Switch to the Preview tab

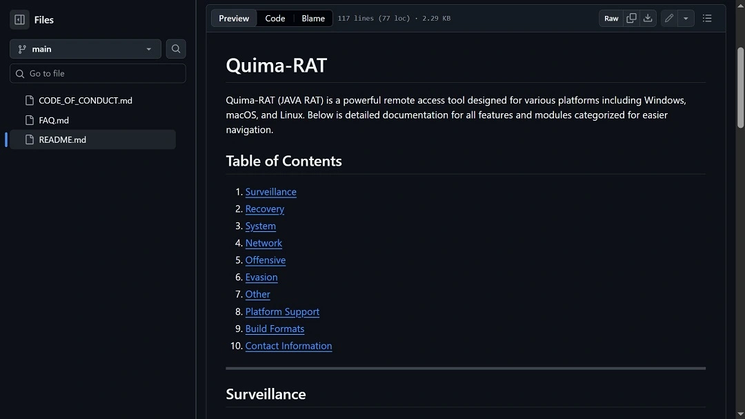[234, 19]
